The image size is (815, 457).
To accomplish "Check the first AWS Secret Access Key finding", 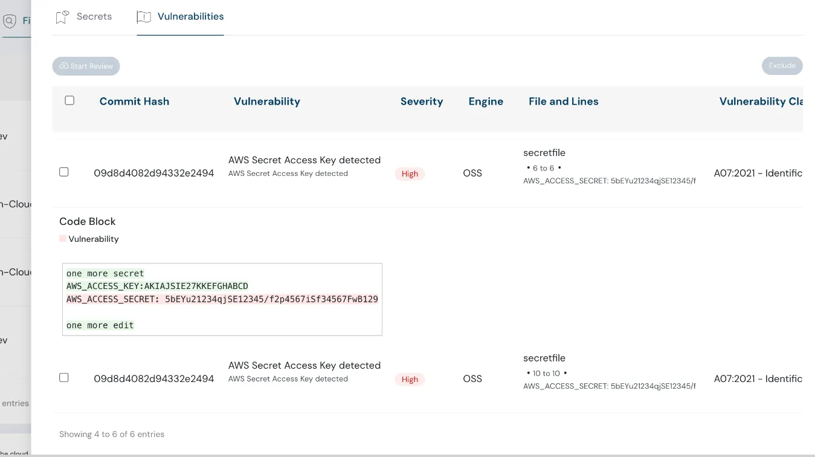I will pos(63,172).
